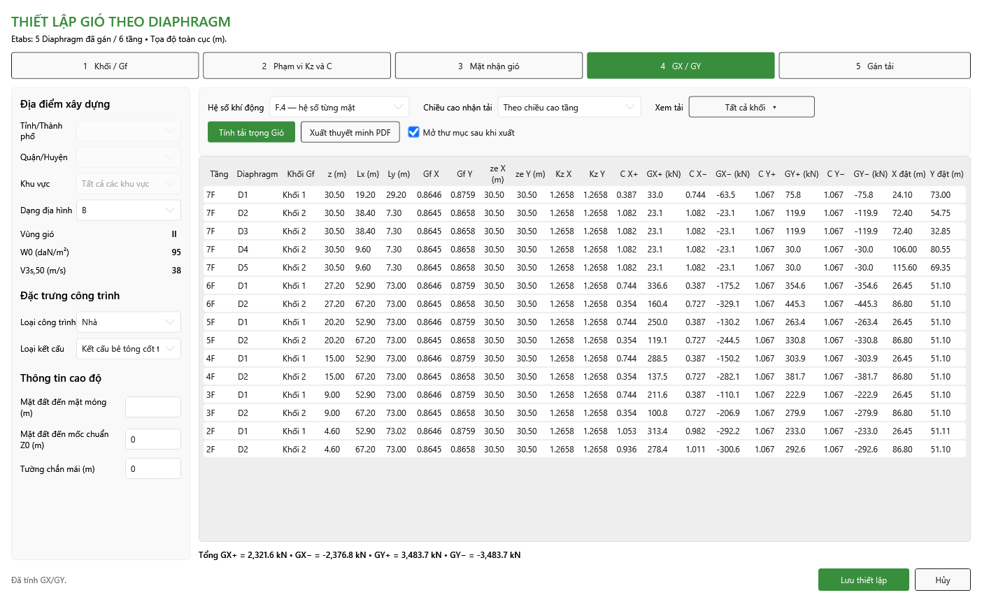Click the Mặt đất đến mốc chuẩn Z0 field
Viewport: 982px width, 602px height.
[x=153, y=439]
